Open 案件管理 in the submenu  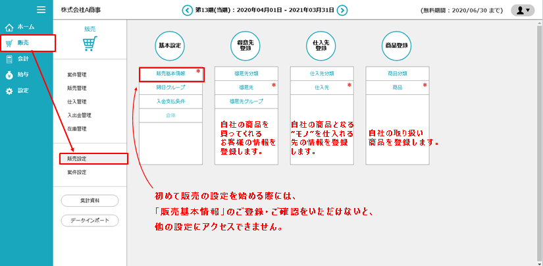click(77, 74)
